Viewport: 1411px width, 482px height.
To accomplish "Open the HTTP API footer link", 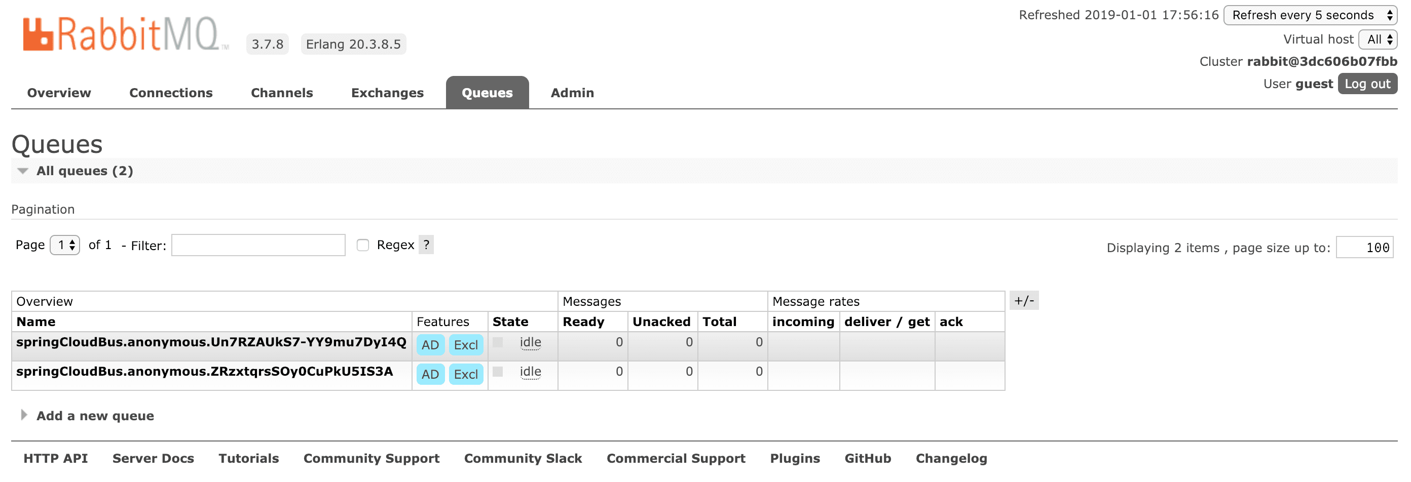I will [55, 459].
